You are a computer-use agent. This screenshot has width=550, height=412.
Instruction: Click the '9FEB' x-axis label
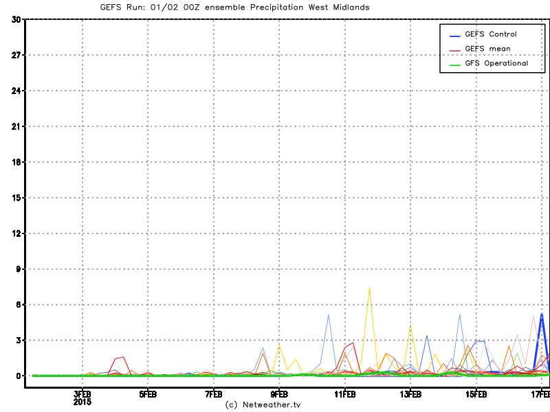coord(280,394)
